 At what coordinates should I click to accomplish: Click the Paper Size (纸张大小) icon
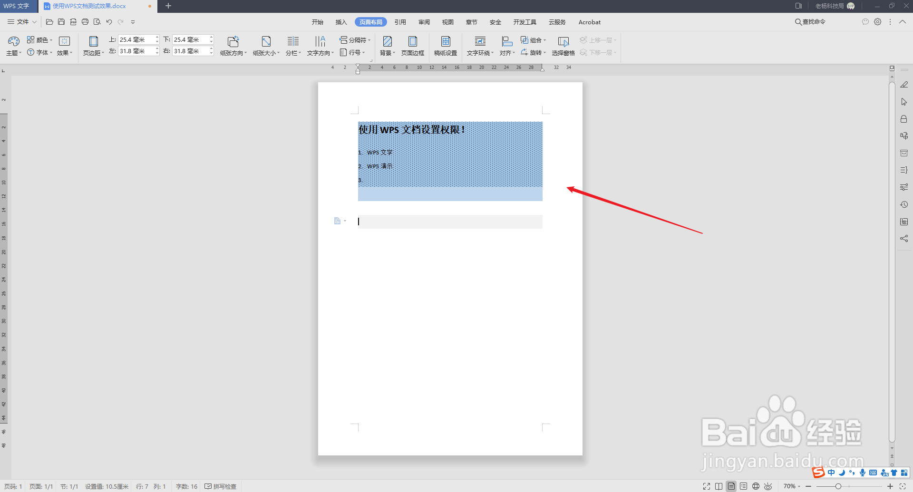266,41
